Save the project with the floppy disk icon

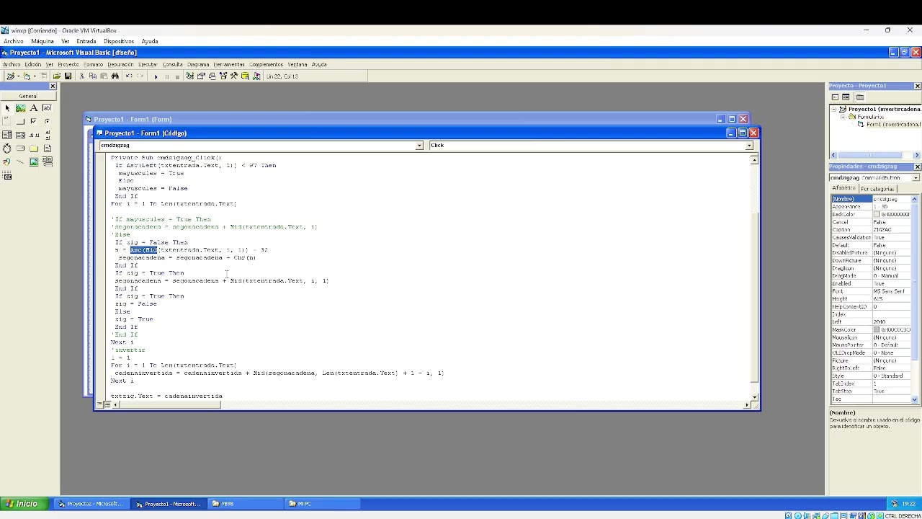click(x=68, y=76)
